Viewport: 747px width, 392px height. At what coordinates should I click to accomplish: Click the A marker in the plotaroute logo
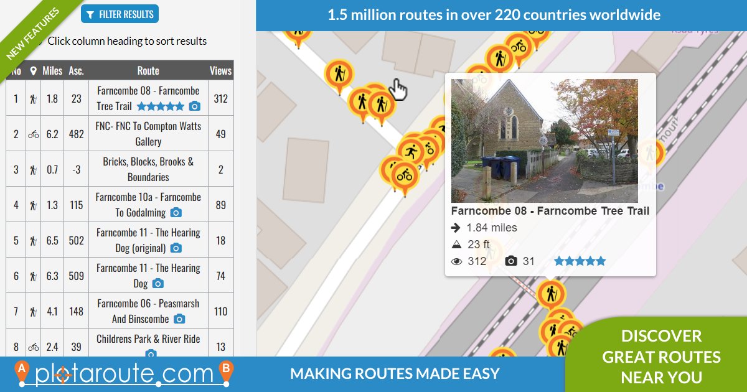click(x=22, y=370)
